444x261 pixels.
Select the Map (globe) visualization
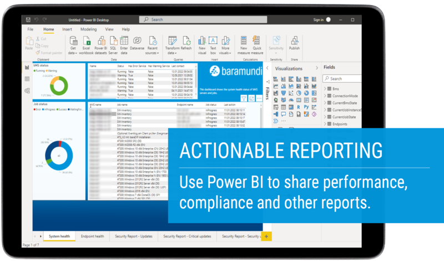coord(275,100)
